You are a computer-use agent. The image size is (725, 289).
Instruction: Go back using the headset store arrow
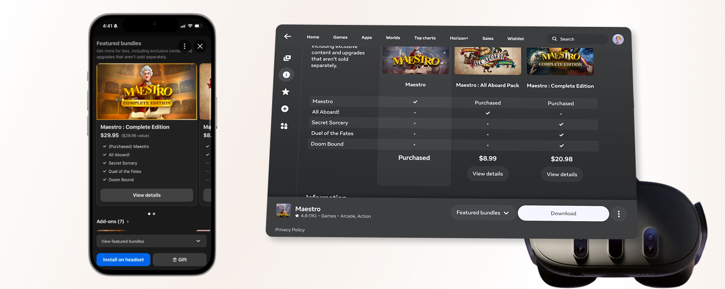(x=288, y=36)
